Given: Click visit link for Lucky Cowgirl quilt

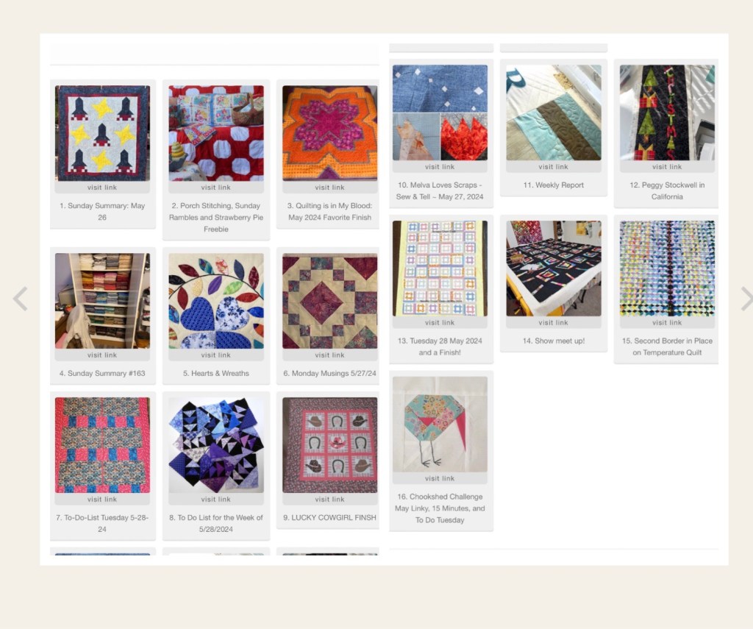Looking at the screenshot, I should coord(329,500).
